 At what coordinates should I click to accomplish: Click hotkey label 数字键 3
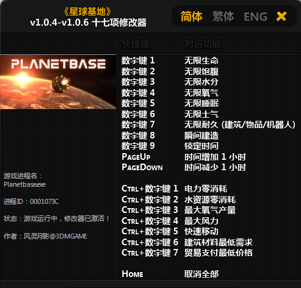tap(138, 82)
